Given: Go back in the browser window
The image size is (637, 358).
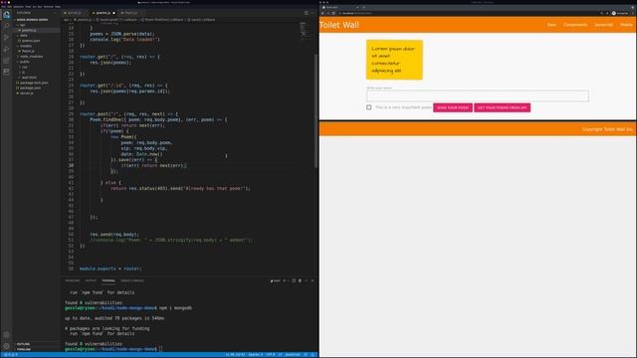Looking at the screenshot, I should click(322, 13).
